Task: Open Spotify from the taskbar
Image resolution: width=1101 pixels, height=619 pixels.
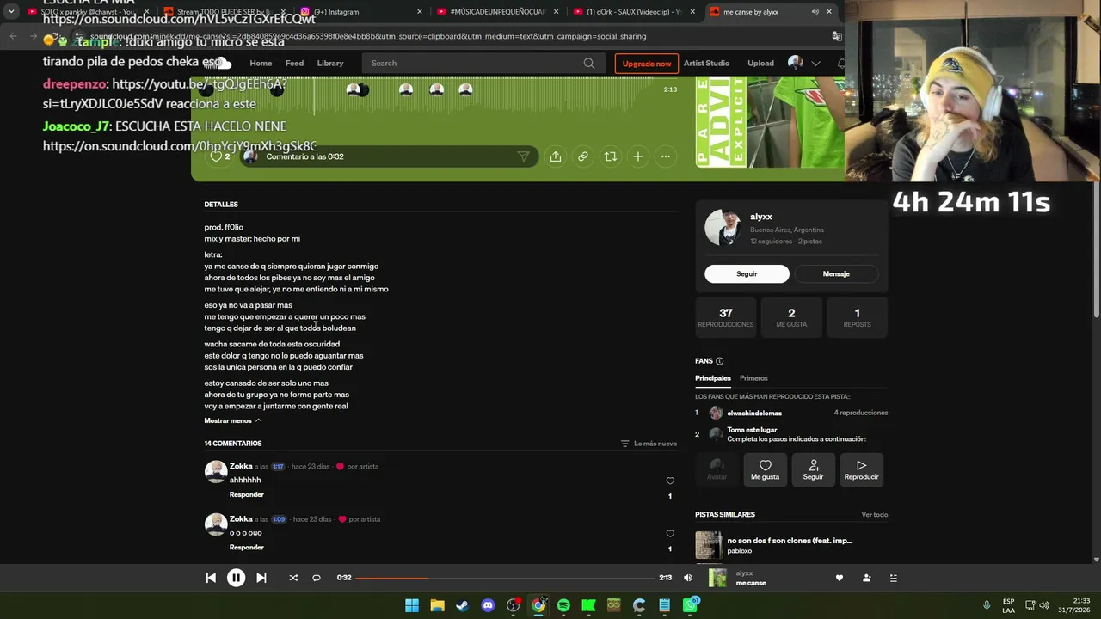Action: point(563,605)
